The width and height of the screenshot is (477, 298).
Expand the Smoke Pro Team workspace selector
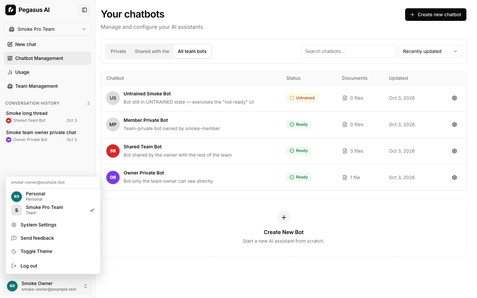47,29
